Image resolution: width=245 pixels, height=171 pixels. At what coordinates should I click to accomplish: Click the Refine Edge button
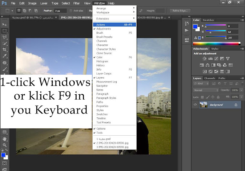(180, 11)
